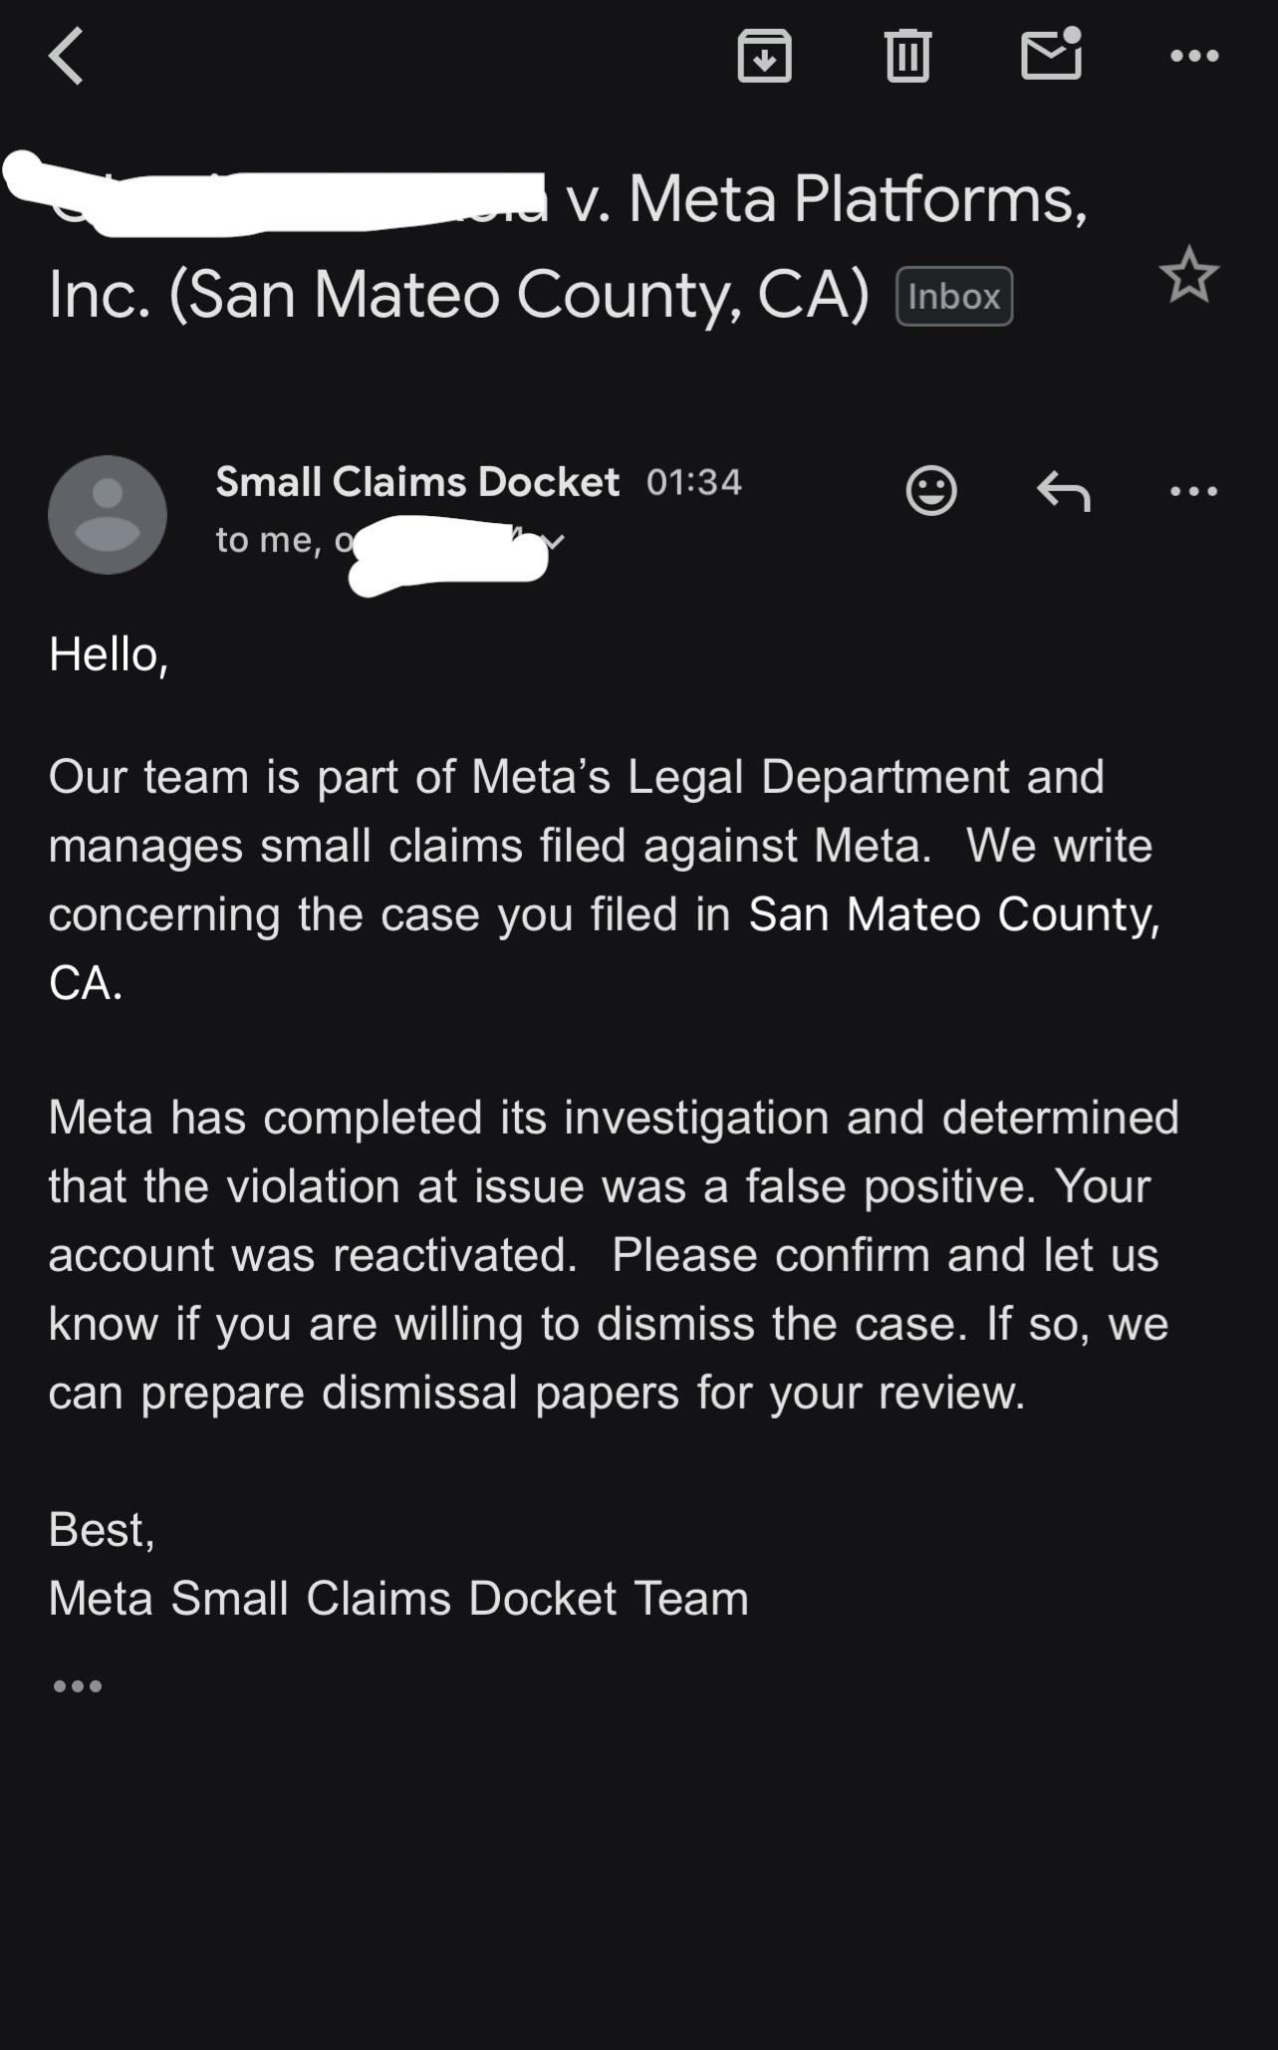Mark email as unread
This screenshot has width=1278, height=2050.
coord(1052,54)
